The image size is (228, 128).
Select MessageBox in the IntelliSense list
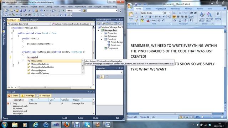coord(55,61)
